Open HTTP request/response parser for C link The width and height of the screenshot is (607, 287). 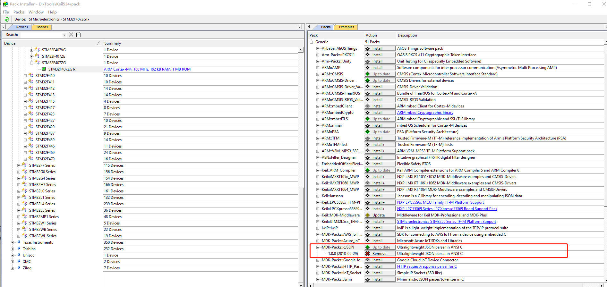[427, 266]
